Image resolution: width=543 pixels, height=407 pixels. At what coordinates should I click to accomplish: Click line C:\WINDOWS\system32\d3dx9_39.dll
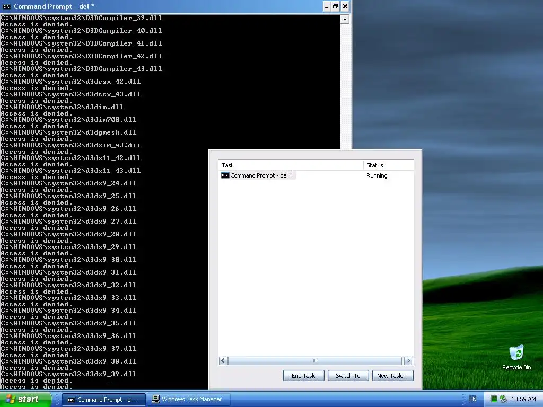[68, 374]
